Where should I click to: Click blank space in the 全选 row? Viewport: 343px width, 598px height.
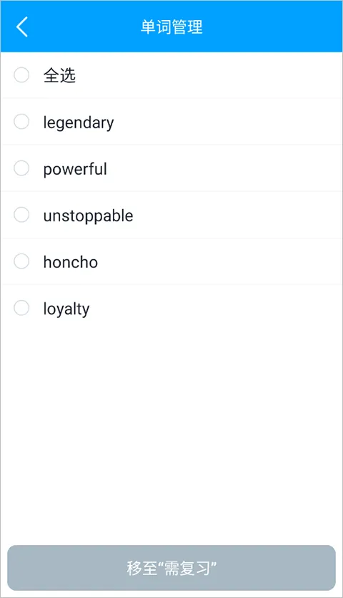point(209,75)
